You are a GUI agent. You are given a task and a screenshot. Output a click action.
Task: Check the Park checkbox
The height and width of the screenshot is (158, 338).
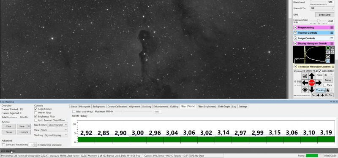click(324, 86)
